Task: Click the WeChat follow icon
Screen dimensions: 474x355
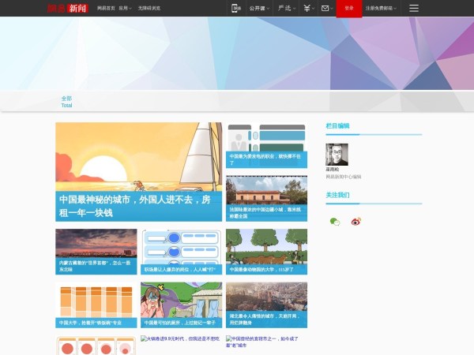Action: pyautogui.click(x=334, y=222)
